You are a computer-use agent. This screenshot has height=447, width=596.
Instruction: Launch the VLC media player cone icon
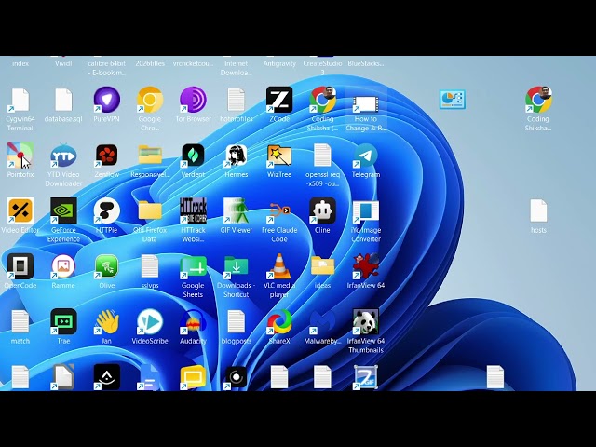(279, 266)
